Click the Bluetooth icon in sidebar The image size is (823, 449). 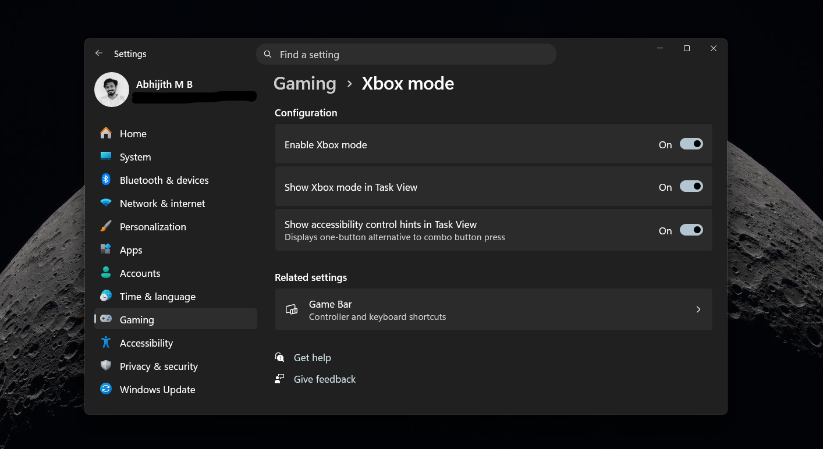coord(106,180)
